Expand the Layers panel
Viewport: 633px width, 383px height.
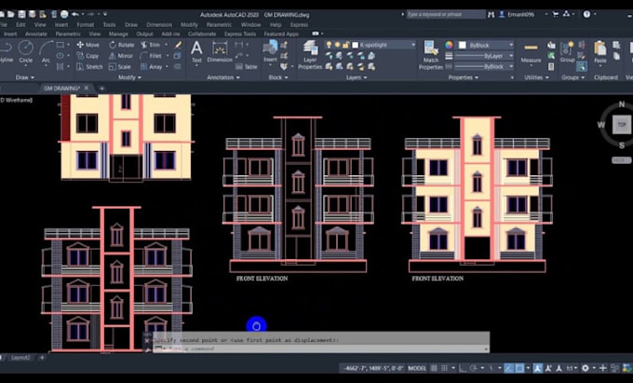[357, 77]
